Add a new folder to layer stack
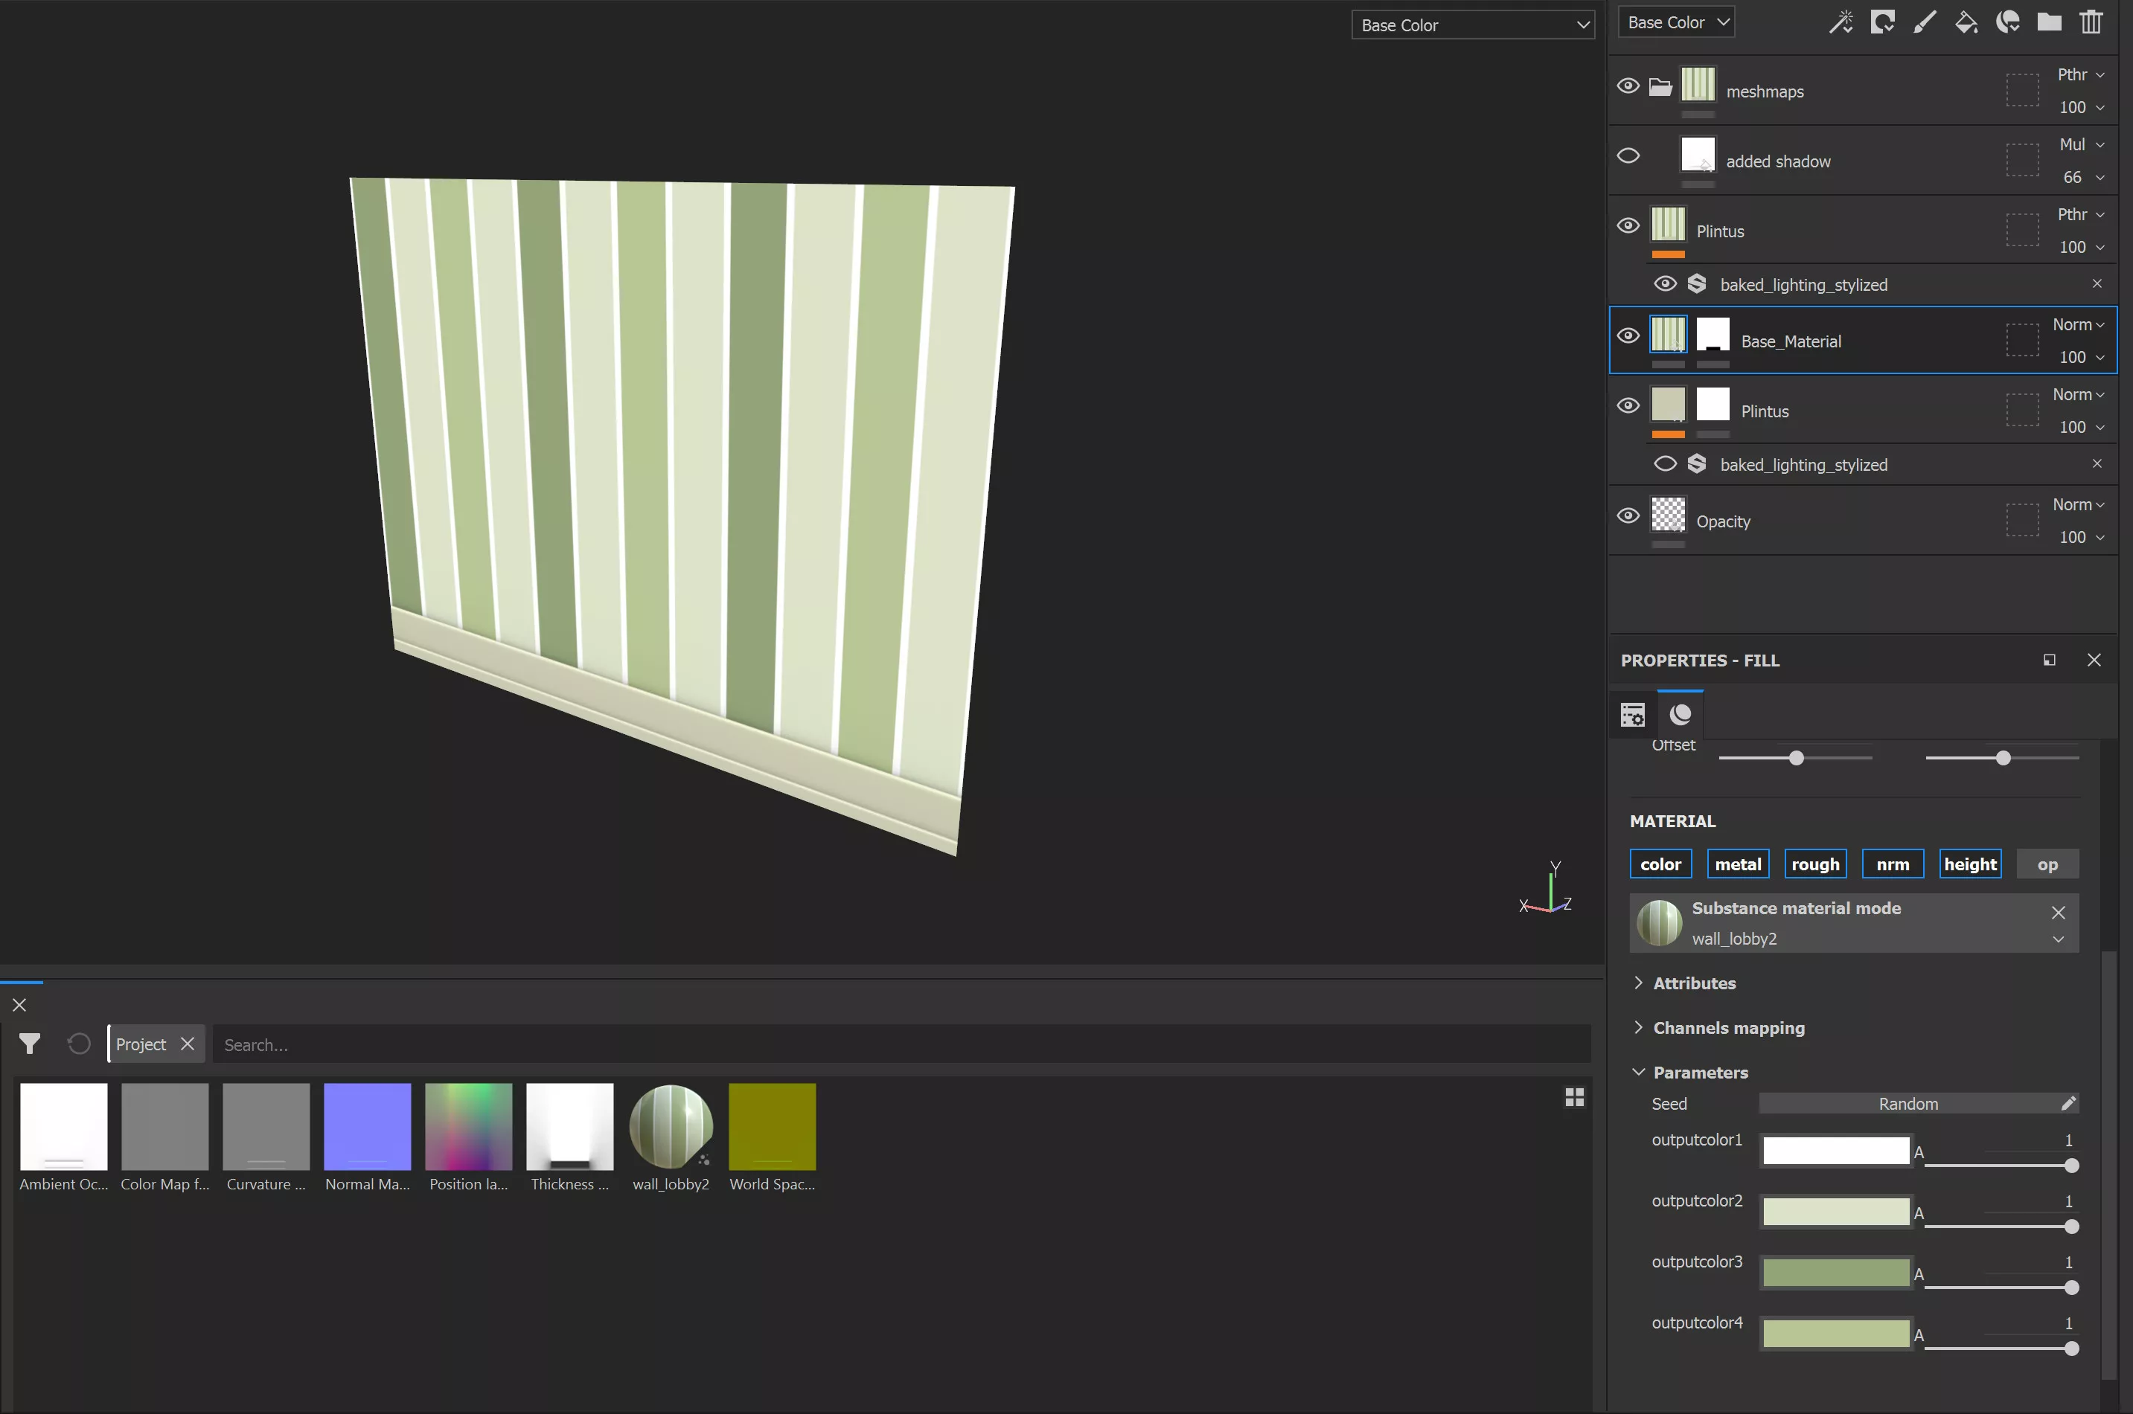Viewport: 2133px width, 1414px height. pos(2049,22)
